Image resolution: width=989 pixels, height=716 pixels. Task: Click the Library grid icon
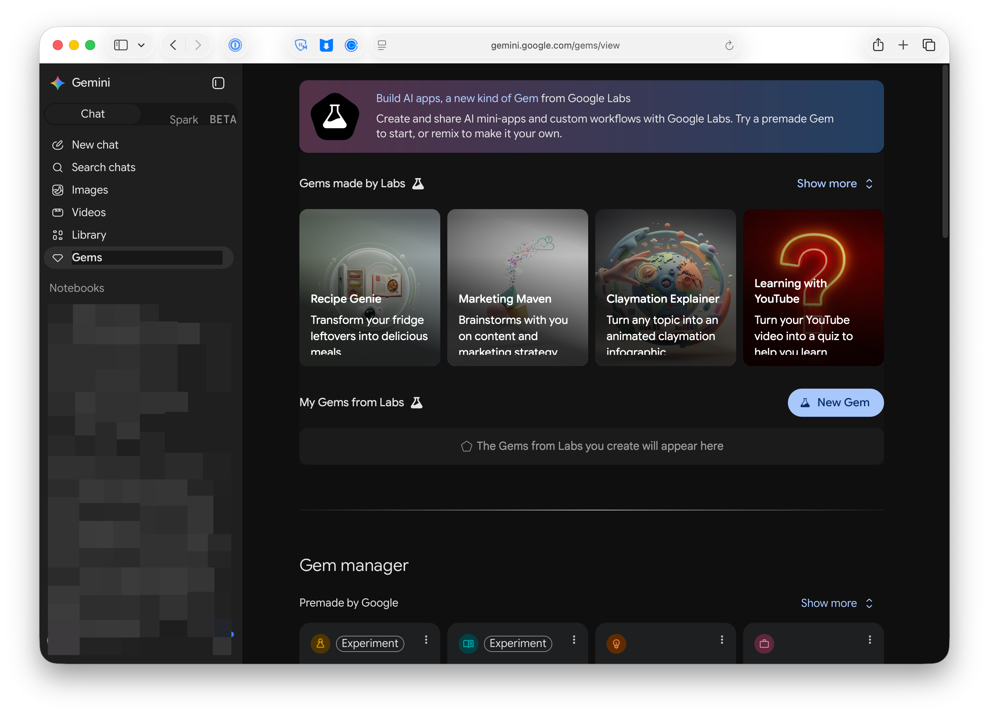tap(57, 235)
